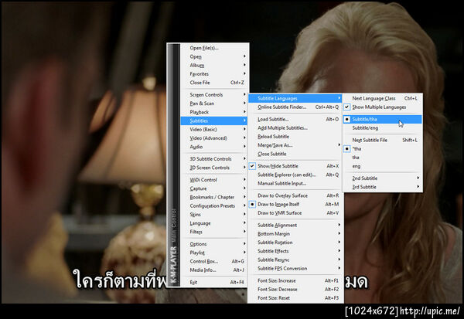Pick the eng subtitle file entry
The height and width of the screenshot is (319, 464).
(x=382, y=166)
